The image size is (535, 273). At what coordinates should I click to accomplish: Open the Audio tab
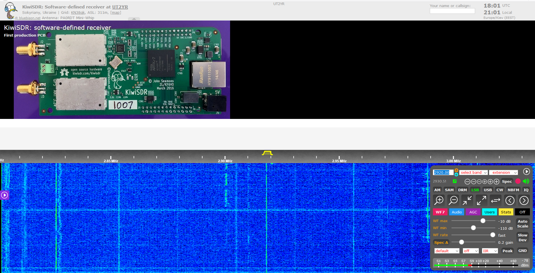coord(457,212)
